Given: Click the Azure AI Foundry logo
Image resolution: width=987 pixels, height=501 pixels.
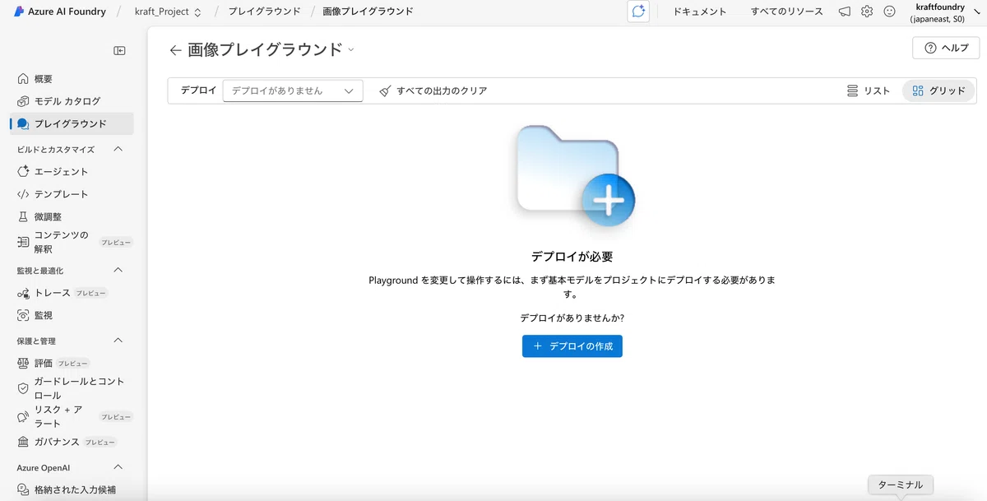Looking at the screenshot, I should pyautogui.click(x=59, y=12).
